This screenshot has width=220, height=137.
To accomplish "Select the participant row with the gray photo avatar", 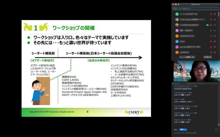I will [195, 20].
